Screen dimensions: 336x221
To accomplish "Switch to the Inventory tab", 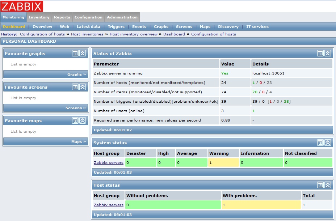I will 39,17.
